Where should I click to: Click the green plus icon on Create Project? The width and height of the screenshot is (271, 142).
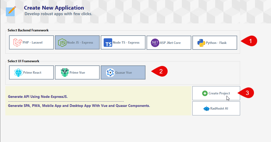point(205,93)
